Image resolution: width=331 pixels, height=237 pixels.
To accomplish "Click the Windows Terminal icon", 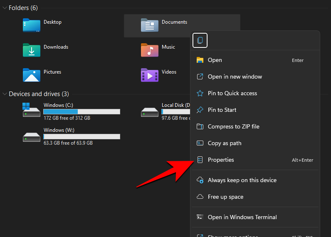I will click(x=200, y=217).
